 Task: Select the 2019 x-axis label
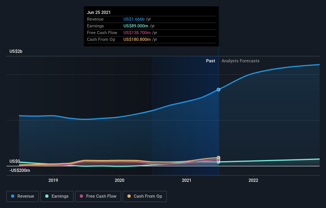53,180
